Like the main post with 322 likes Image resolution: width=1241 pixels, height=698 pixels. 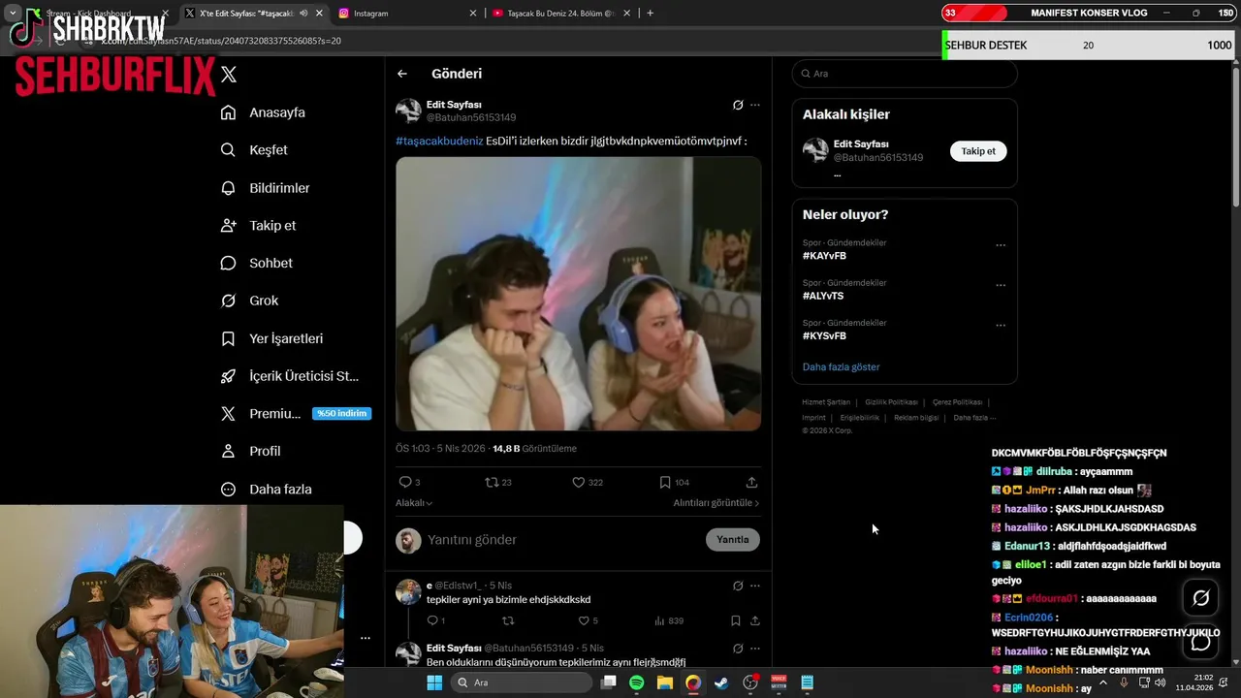tap(578, 482)
